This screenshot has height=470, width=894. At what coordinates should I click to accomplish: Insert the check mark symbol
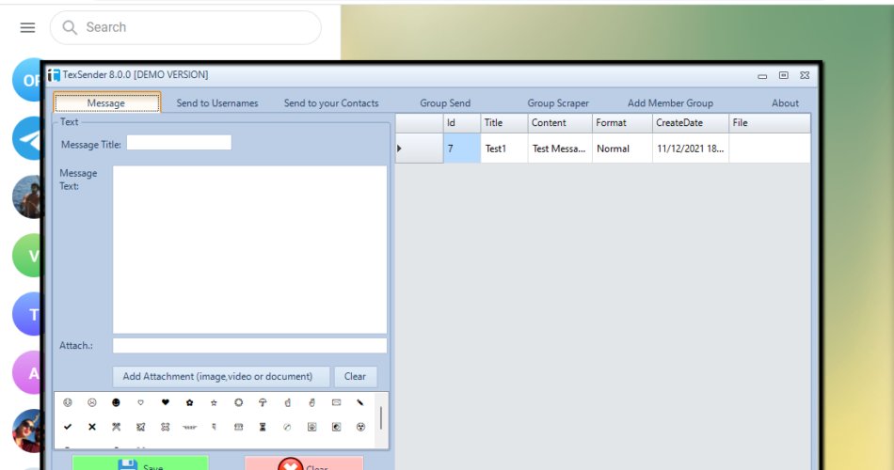click(x=68, y=427)
